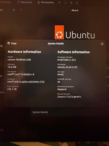Close the System Details dialog
The height and width of the screenshot is (146, 109).
tap(102, 44)
